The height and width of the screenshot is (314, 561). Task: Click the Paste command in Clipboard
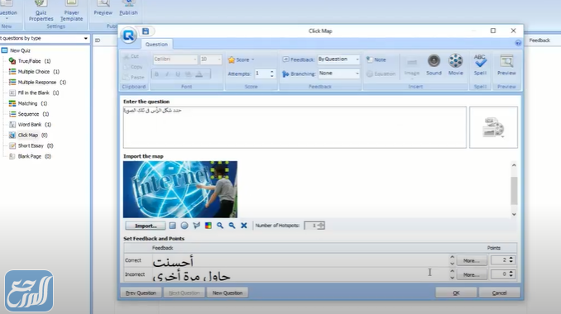point(133,77)
